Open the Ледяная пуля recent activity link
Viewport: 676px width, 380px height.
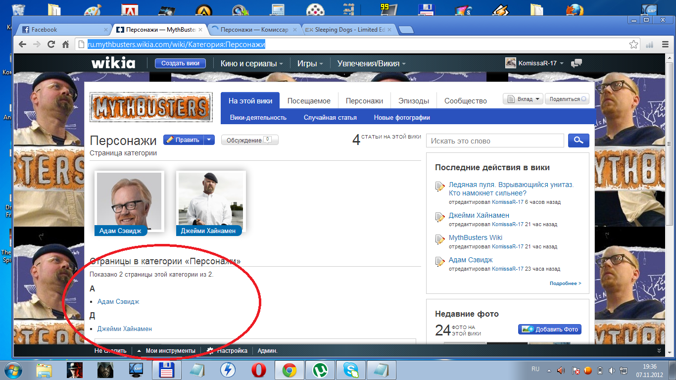click(511, 189)
